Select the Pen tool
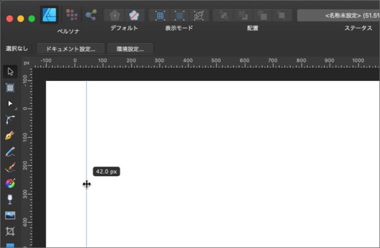This screenshot has width=380, height=248. (10, 135)
